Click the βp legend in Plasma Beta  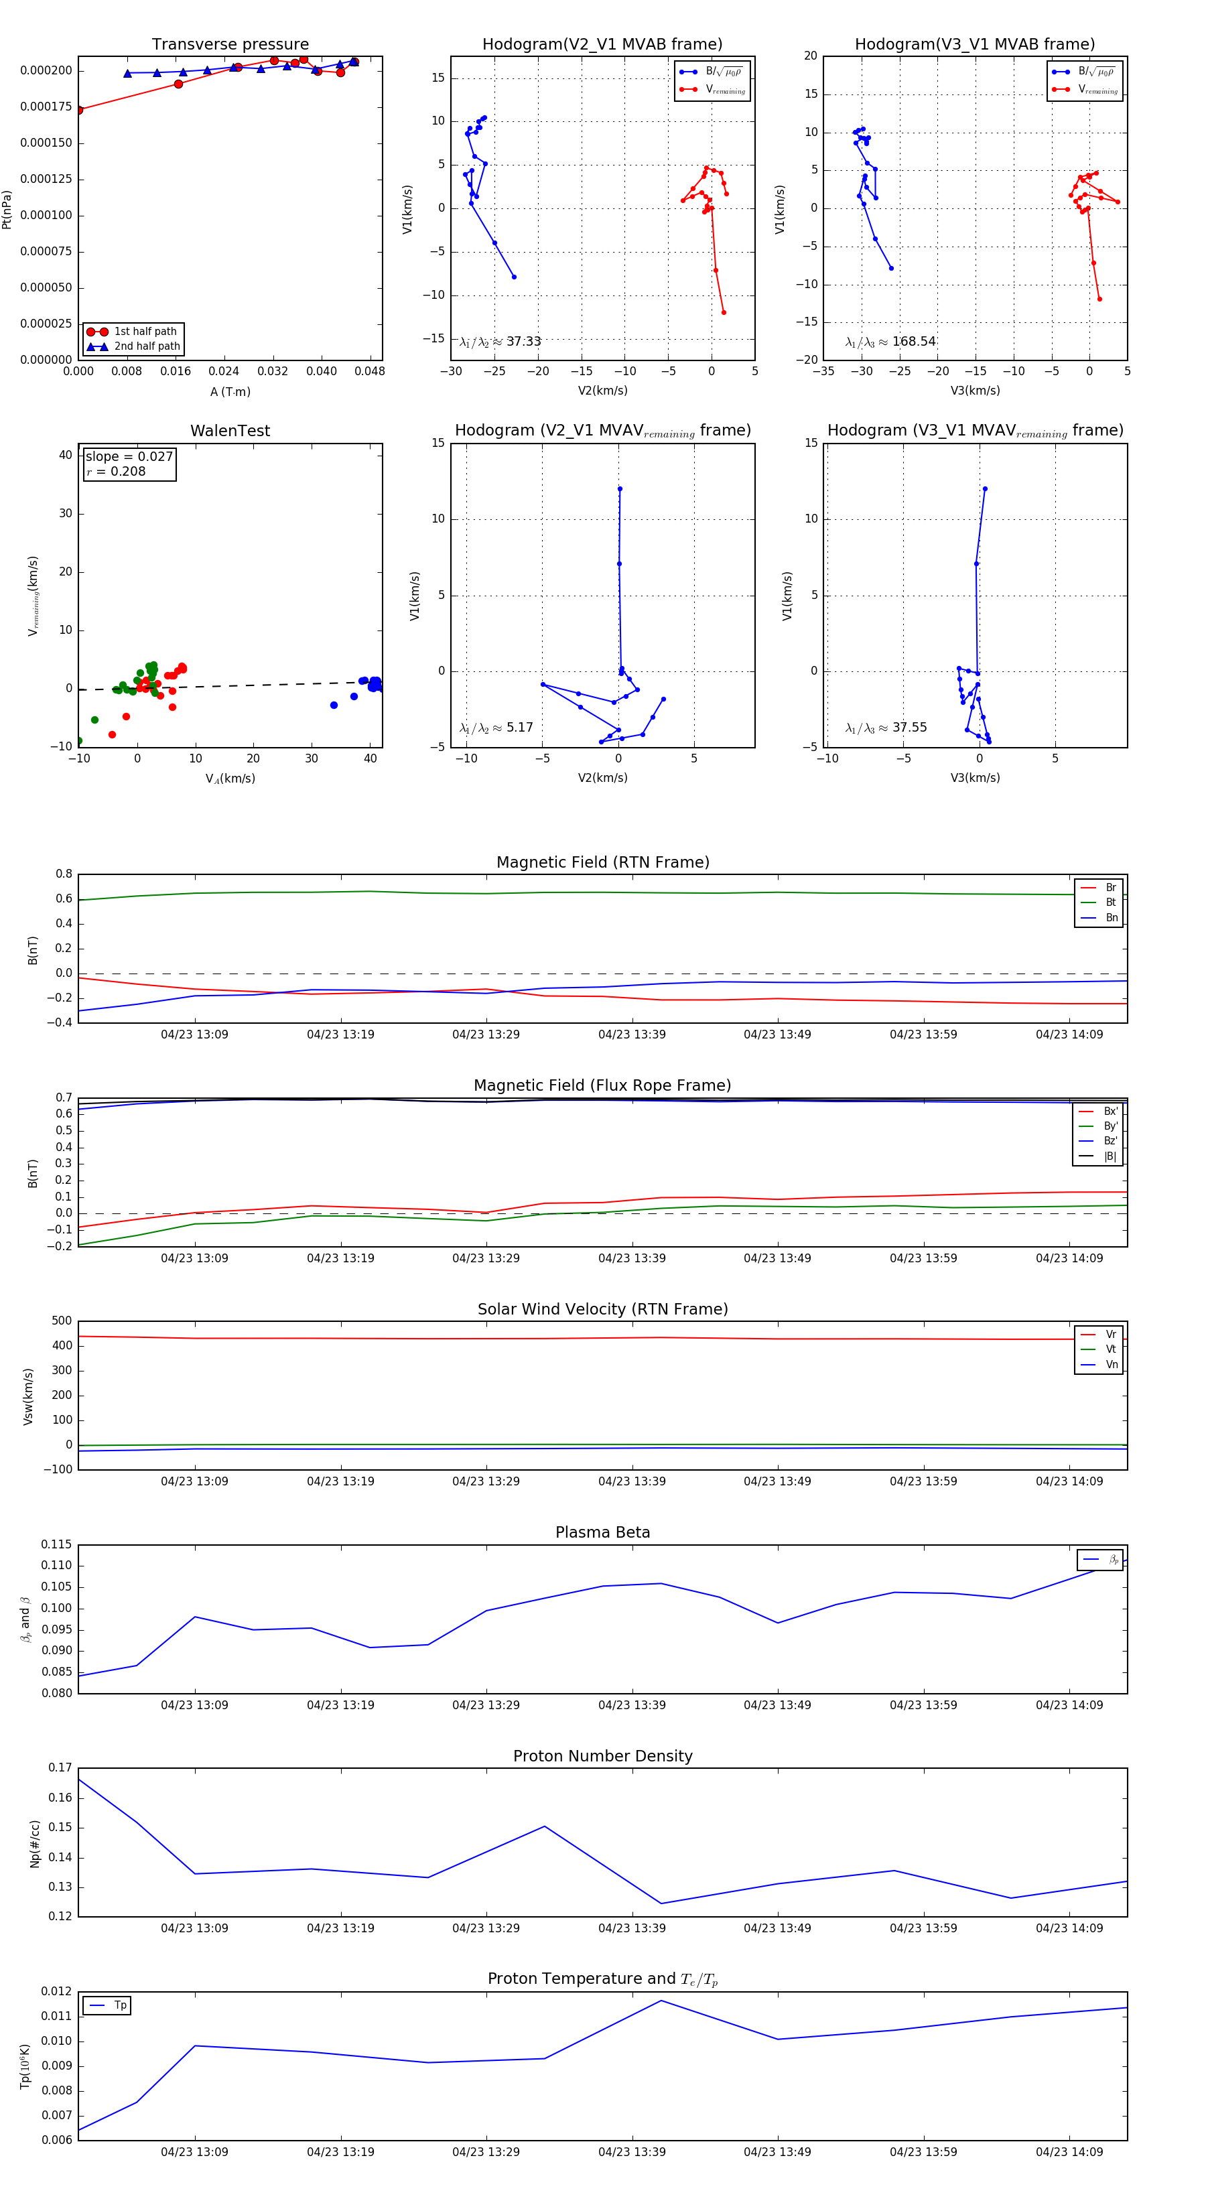[x=1100, y=1560]
